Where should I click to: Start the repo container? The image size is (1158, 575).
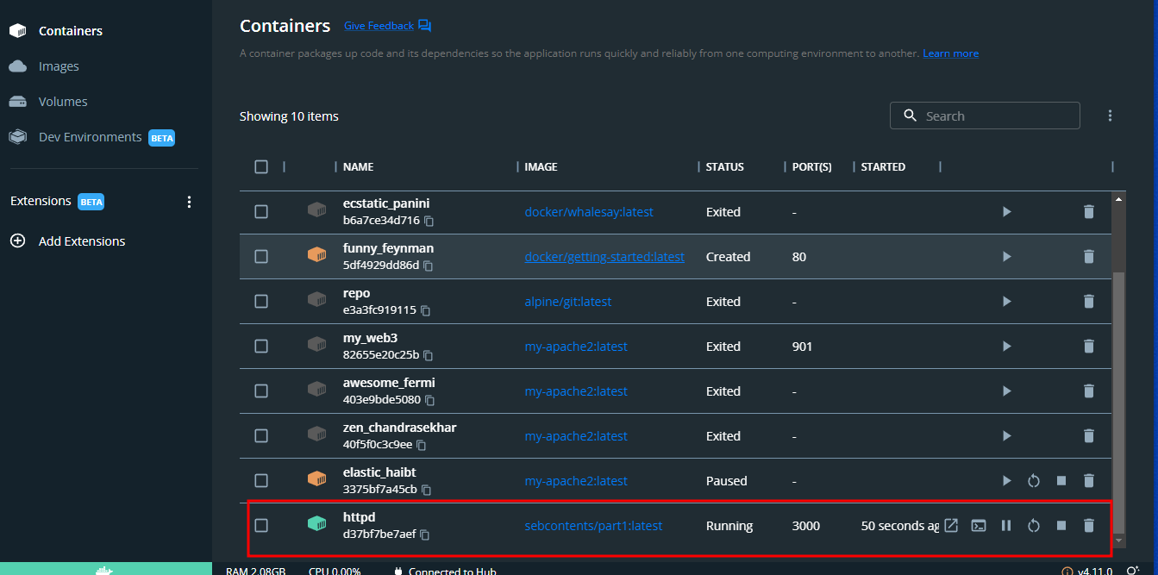(x=1006, y=301)
